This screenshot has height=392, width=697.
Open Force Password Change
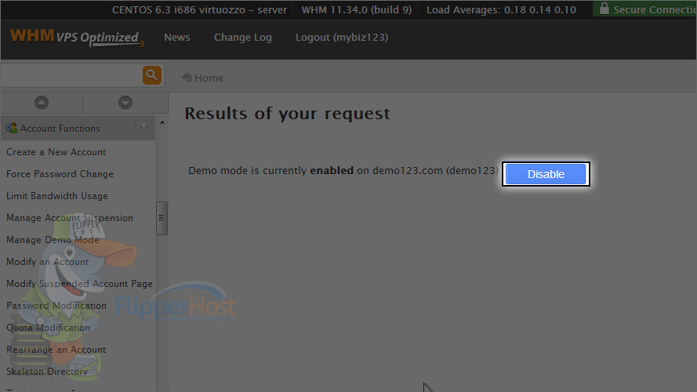click(x=60, y=174)
